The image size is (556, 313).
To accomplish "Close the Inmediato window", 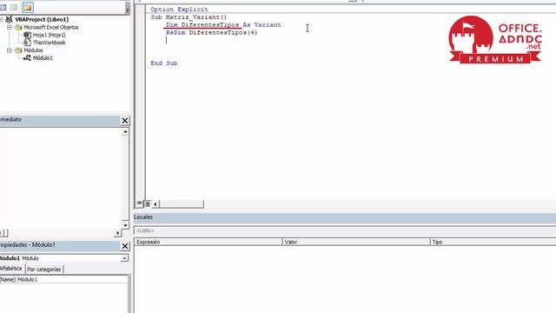I will coord(125,121).
